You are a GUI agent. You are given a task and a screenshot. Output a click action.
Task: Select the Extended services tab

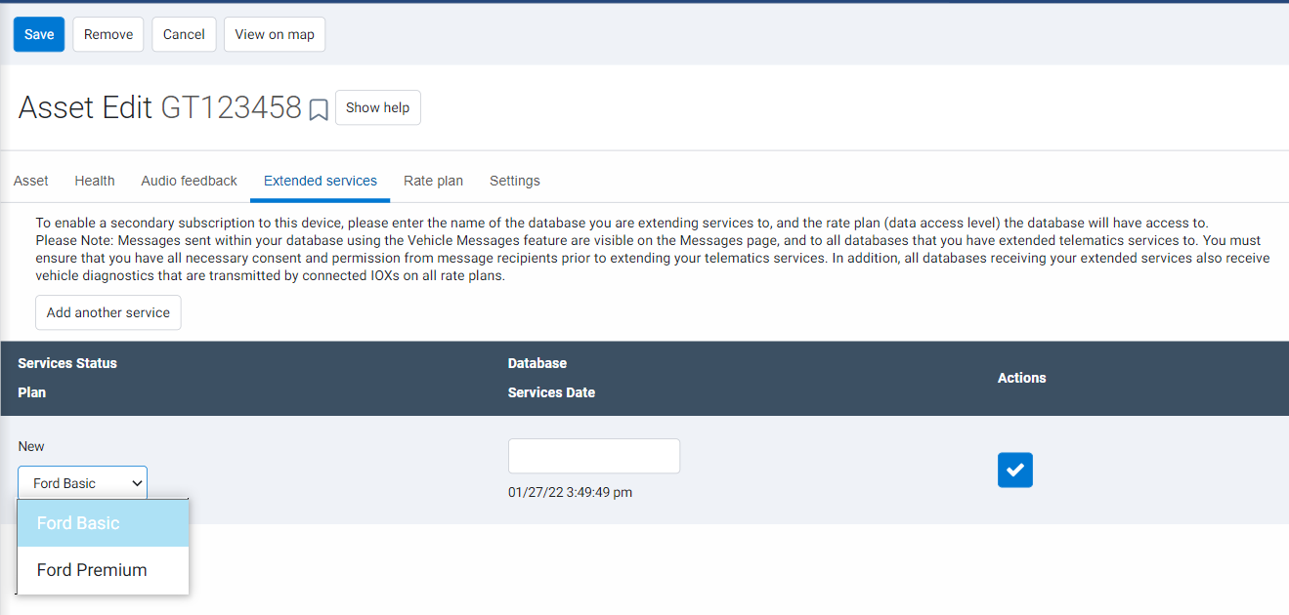click(320, 181)
